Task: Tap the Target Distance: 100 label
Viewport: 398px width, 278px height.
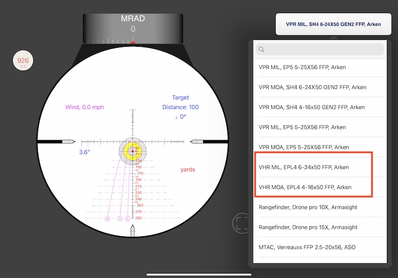Action: 180,106
